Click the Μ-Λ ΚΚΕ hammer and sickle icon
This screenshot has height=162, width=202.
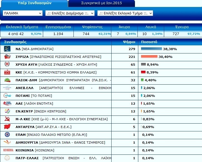(x=7, y=119)
